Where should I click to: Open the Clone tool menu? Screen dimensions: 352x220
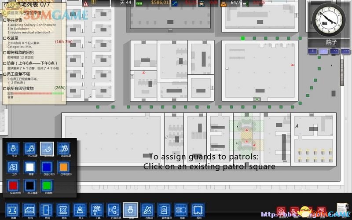181,210
